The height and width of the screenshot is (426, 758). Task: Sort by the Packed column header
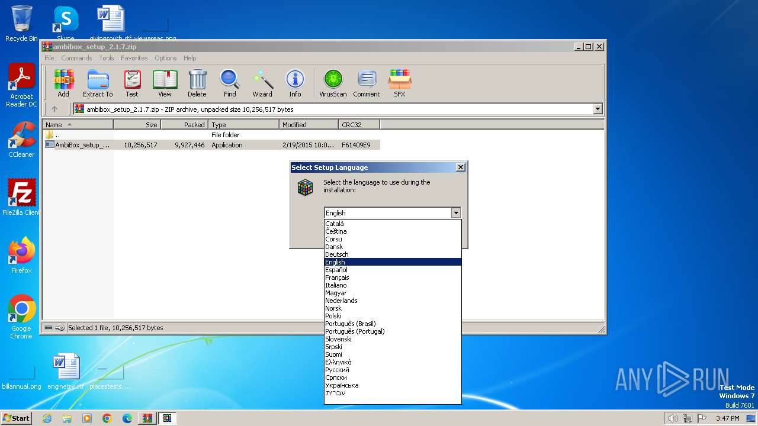(184, 125)
